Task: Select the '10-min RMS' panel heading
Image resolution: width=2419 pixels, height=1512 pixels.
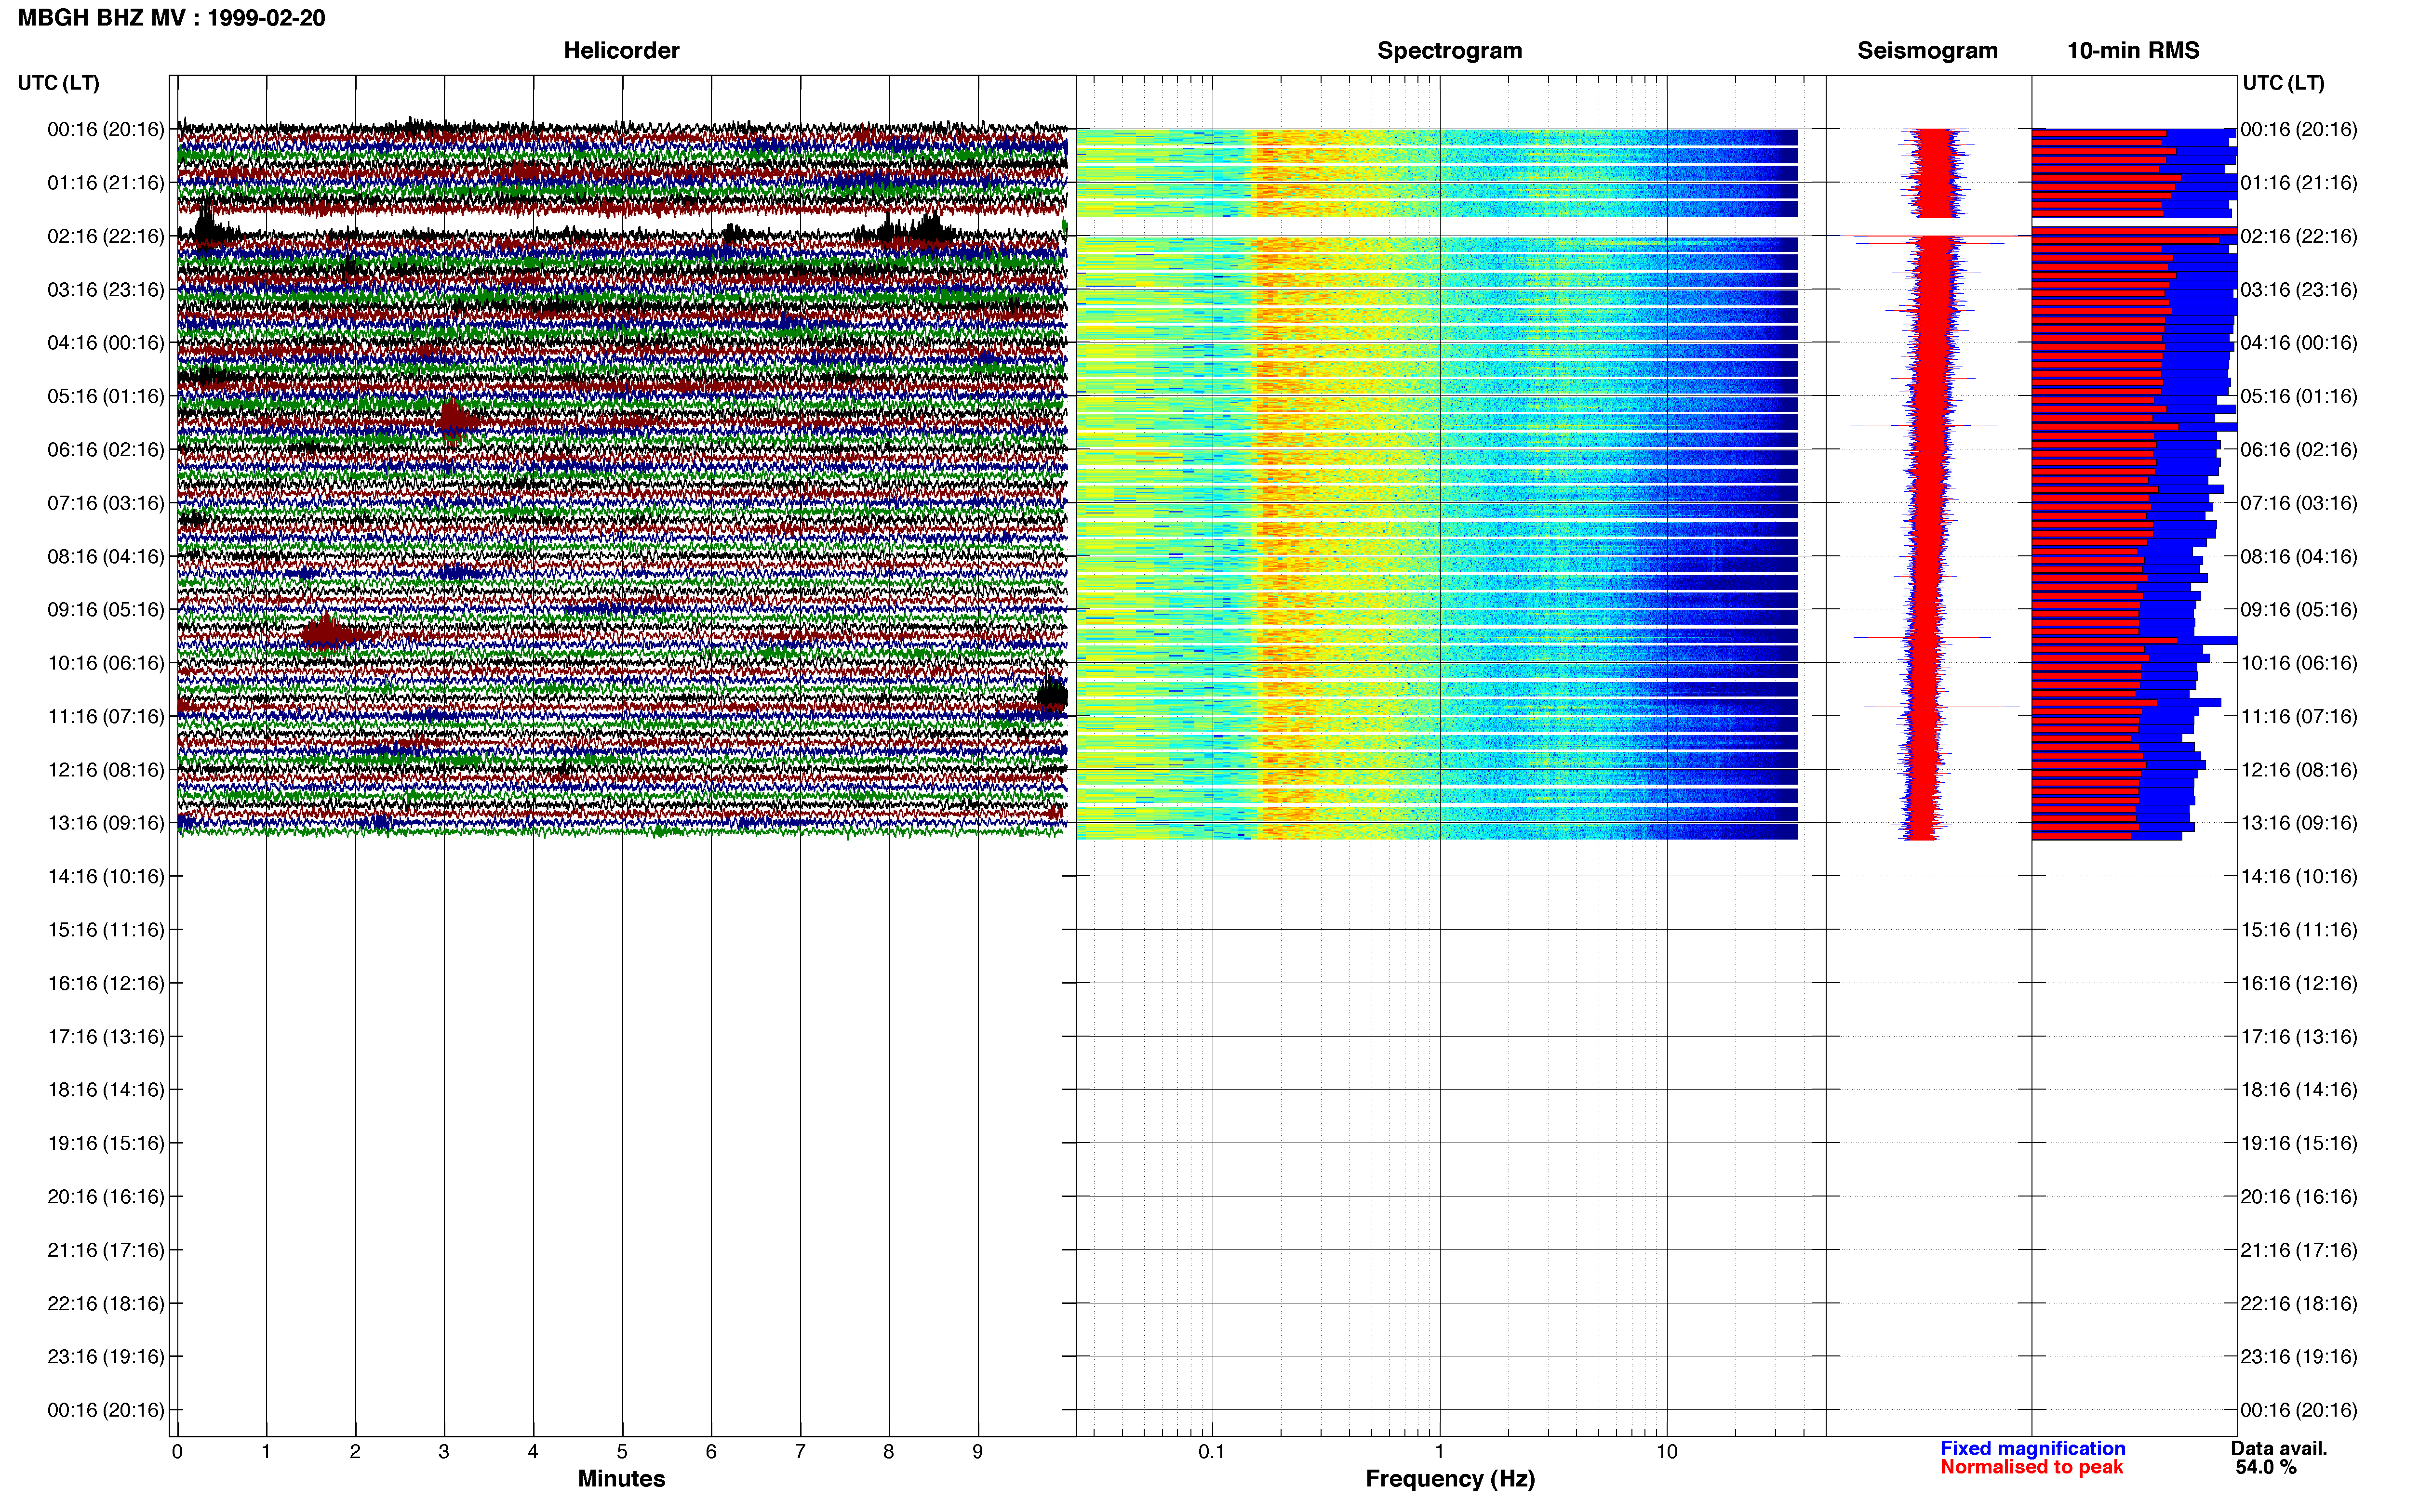Action: (2133, 50)
